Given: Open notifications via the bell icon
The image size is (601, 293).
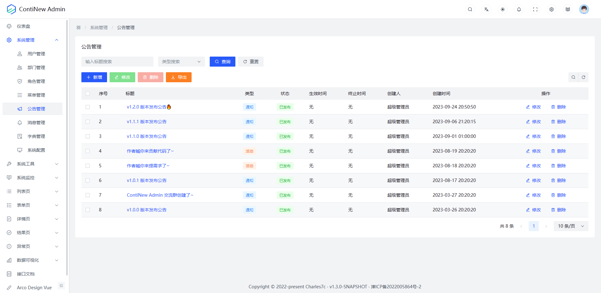Looking at the screenshot, I should coord(519,9).
